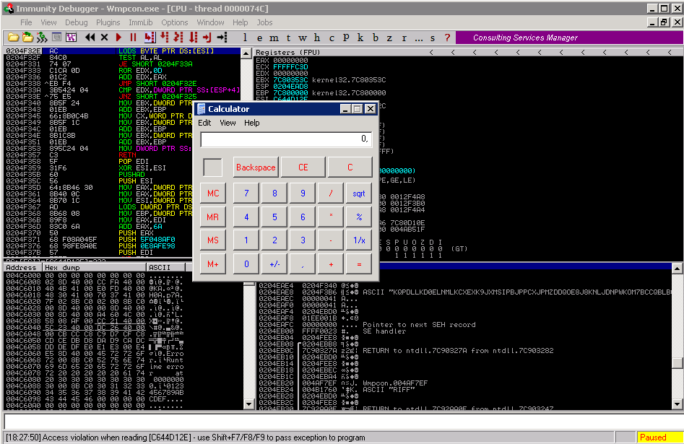The width and height of the screenshot is (684, 444).
Task: Click the Step into toolbar icon
Action: pyautogui.click(x=150, y=38)
